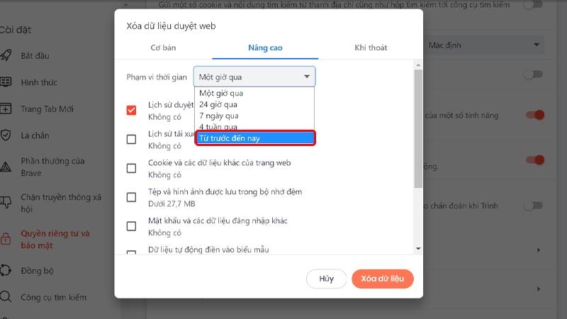Open Chặn truyền thông xã hội section
This screenshot has width=567, height=319.
click(x=61, y=203)
